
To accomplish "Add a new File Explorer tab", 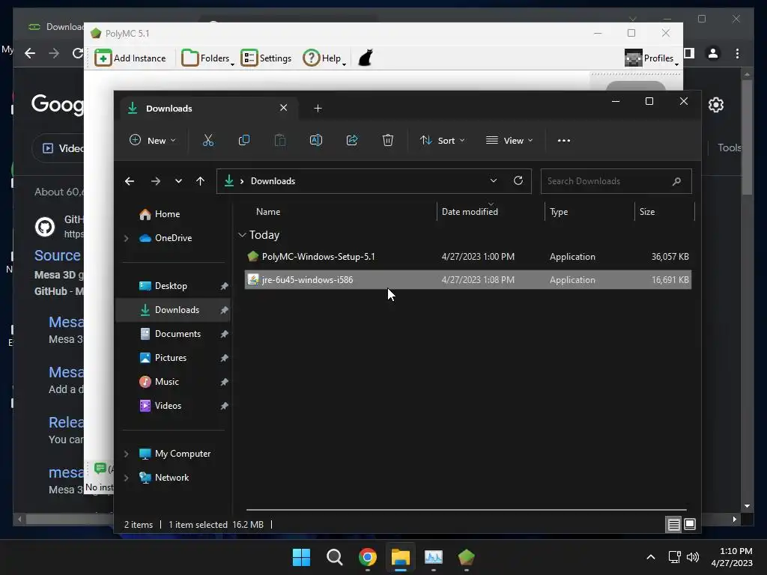I will (318, 108).
